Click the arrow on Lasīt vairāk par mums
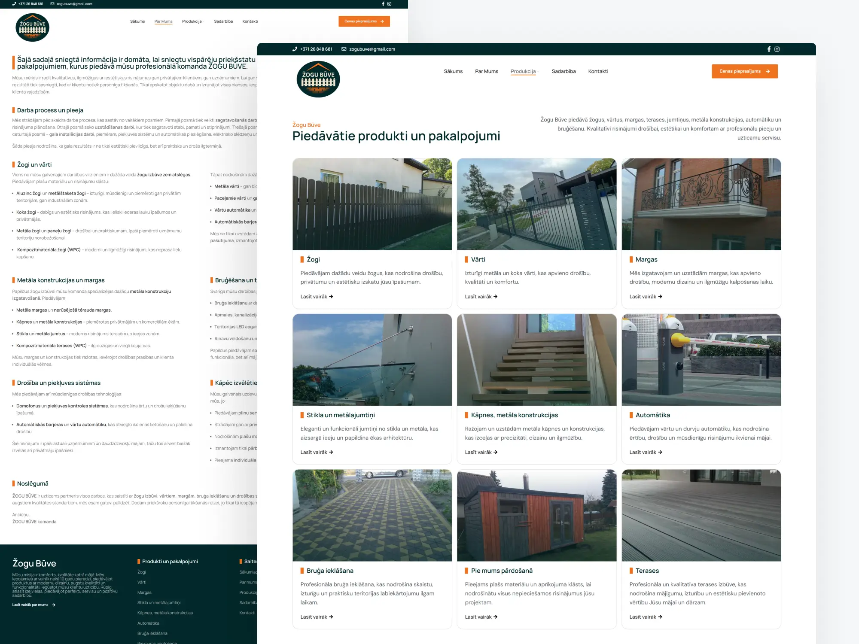The height and width of the screenshot is (644, 859). coord(53,604)
